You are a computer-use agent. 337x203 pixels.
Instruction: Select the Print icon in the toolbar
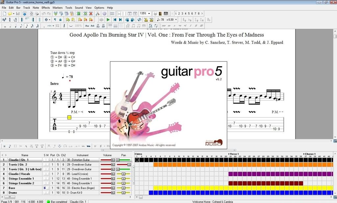[x=37, y=13]
